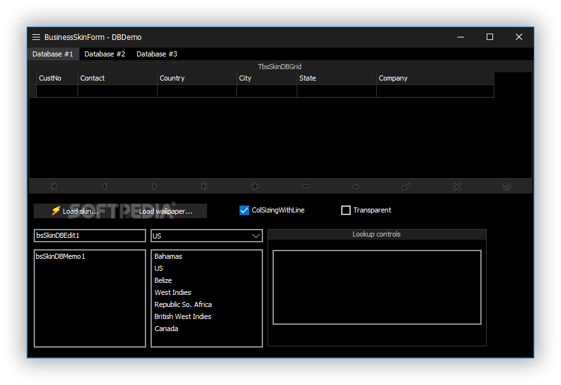Go to previous record in navigator
Image resolution: width=561 pixels, height=385 pixels.
click(104, 186)
